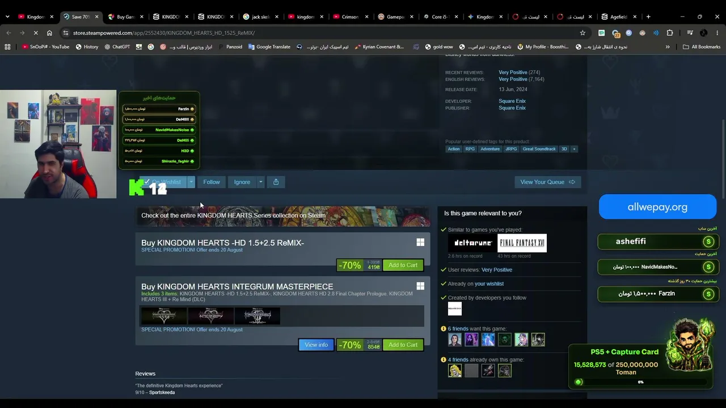Open the Chrome extensions puzzle icon
The width and height of the screenshot is (726, 408).
click(x=670, y=33)
